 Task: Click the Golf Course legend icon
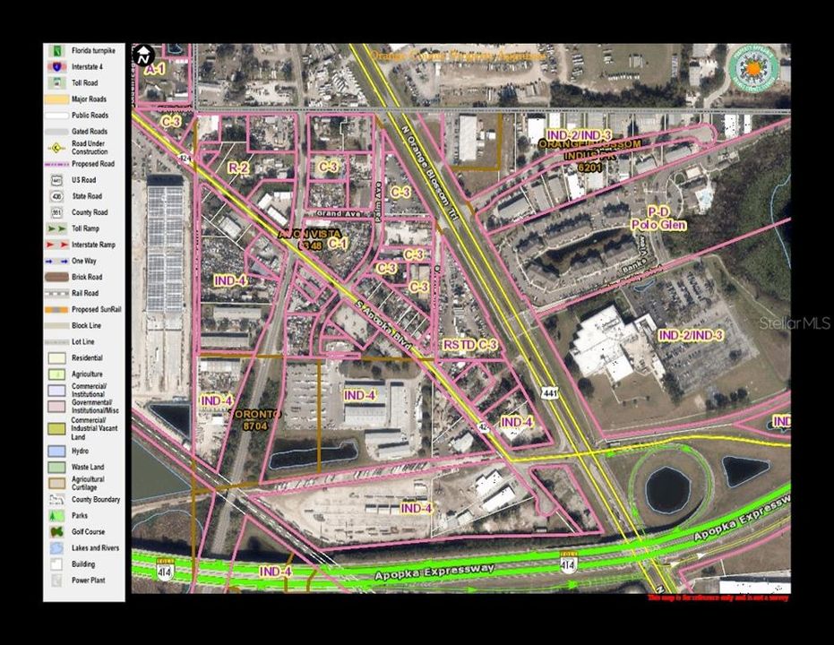(x=56, y=531)
